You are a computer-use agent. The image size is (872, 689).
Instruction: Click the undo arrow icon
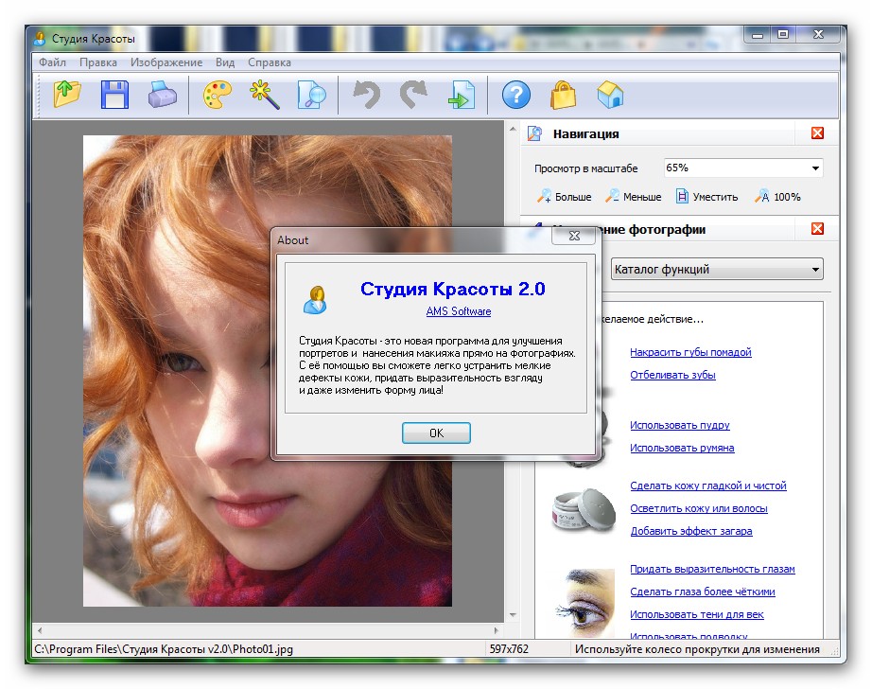[366, 95]
